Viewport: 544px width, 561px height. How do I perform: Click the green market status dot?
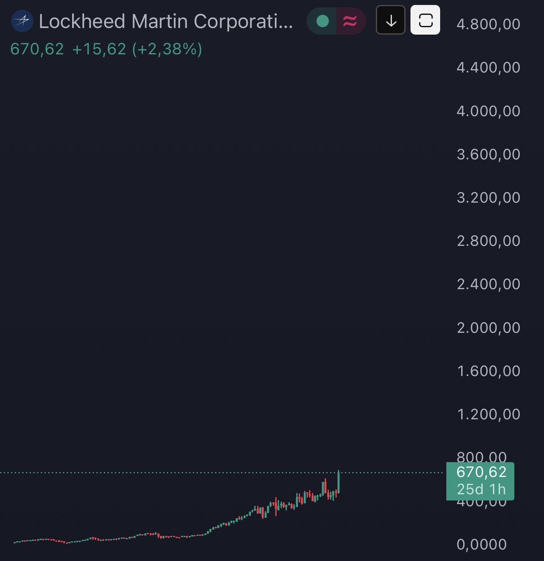(323, 21)
